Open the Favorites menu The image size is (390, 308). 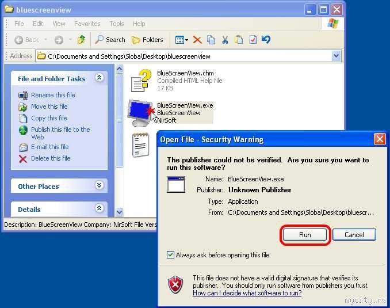click(87, 24)
